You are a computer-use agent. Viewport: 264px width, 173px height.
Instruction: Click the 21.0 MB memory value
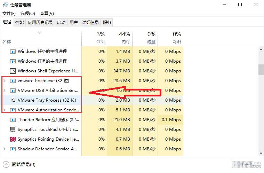[122, 120]
